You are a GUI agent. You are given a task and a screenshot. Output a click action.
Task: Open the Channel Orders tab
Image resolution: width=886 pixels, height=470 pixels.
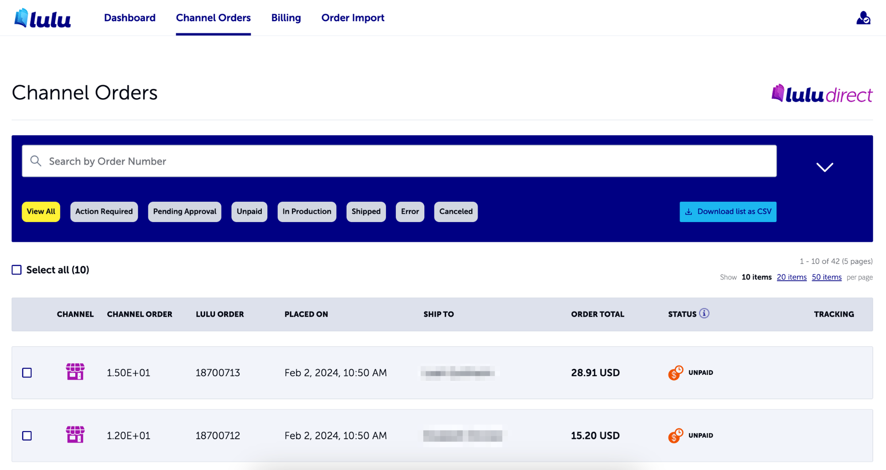[x=213, y=18]
